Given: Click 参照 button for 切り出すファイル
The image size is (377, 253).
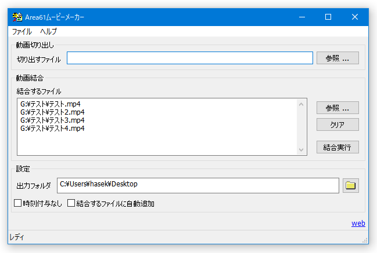Looking at the screenshot, I should [x=337, y=58].
